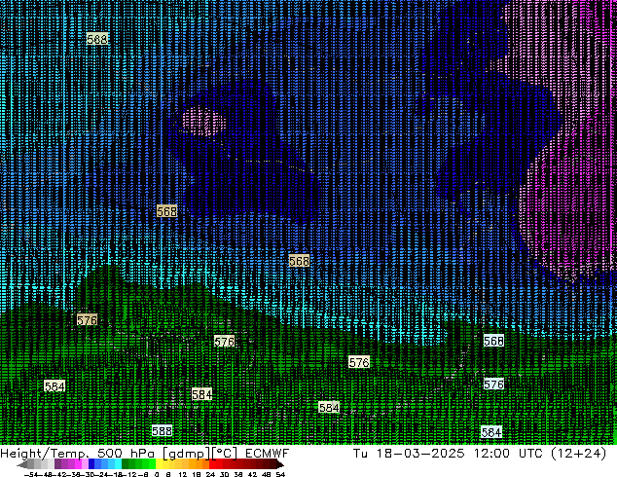This screenshot has width=617, height=477.
Task: Click the [°C] unit label
Action: coord(225,454)
